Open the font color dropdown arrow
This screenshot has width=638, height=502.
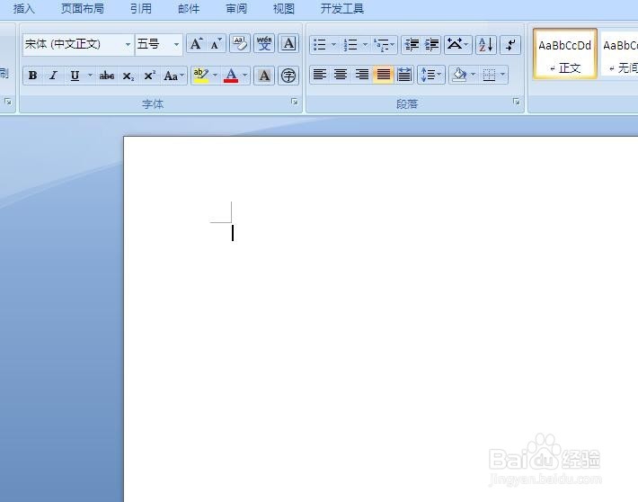point(245,76)
